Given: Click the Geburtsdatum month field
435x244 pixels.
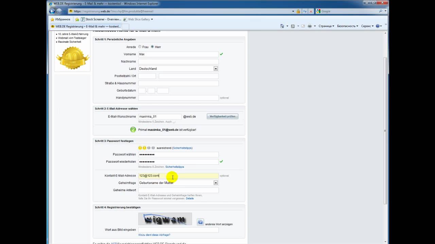Looking at the screenshot, I should pyautogui.click(x=151, y=90).
